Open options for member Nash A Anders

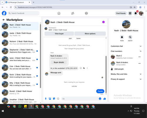[140, 63]
